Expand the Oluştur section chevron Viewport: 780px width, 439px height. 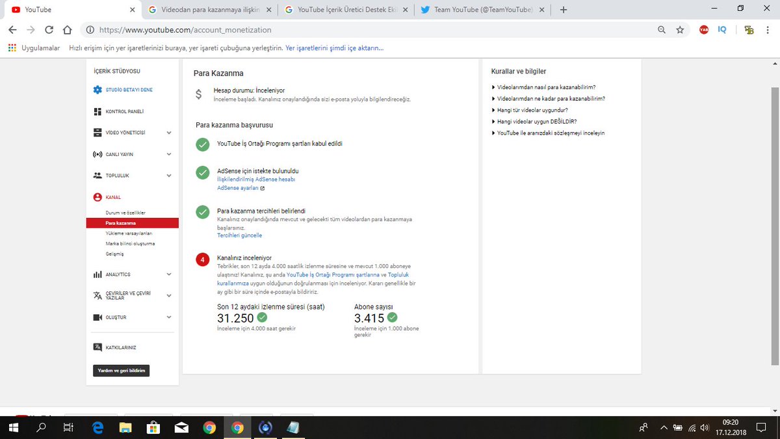click(x=169, y=317)
